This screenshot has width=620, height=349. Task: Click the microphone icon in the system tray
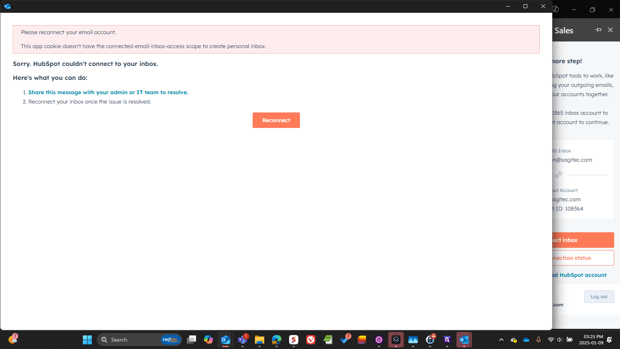tap(539, 340)
